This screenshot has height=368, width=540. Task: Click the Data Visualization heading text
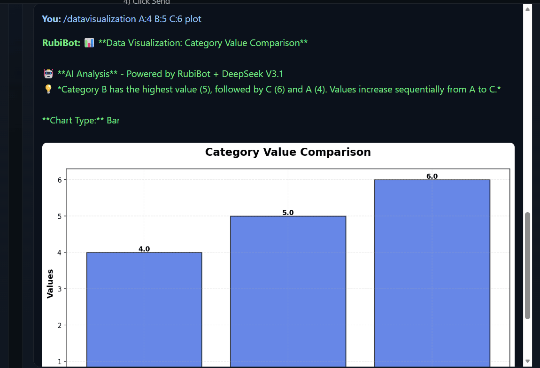click(203, 43)
